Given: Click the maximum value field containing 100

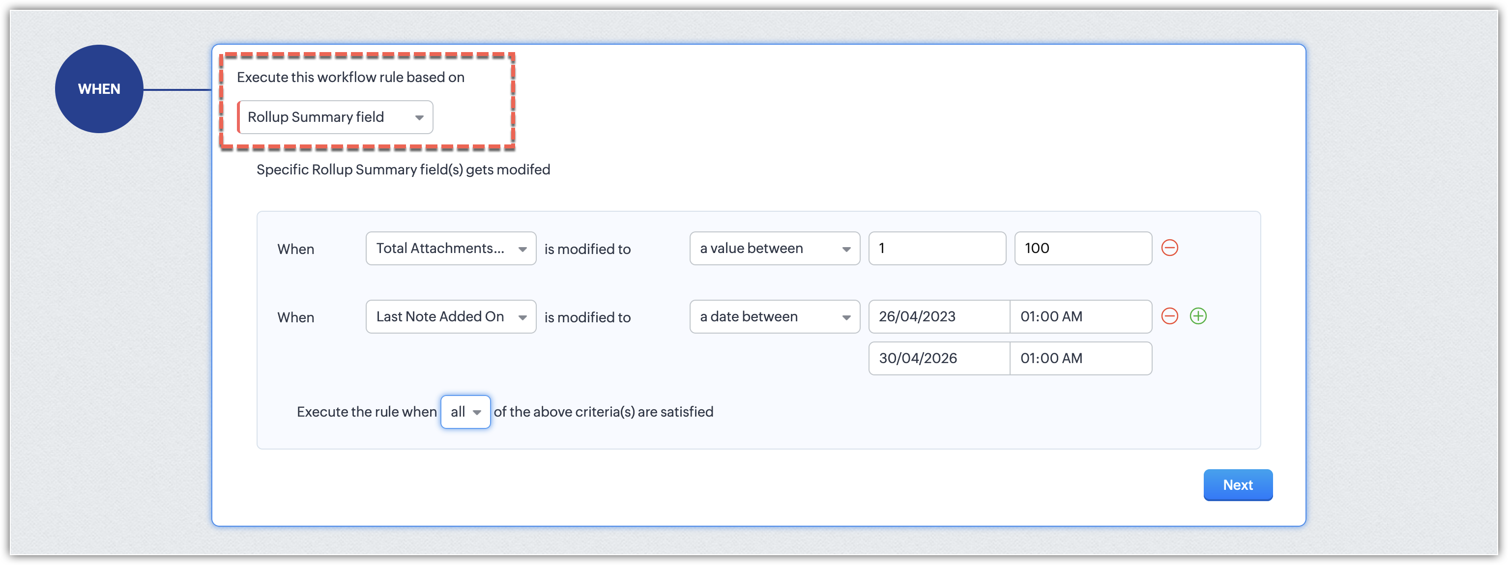Looking at the screenshot, I should point(1082,249).
